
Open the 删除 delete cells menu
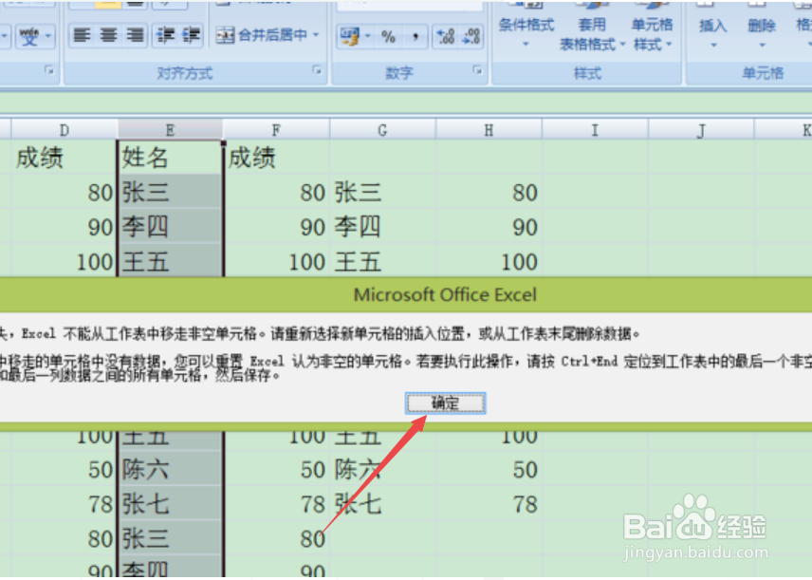[x=762, y=27]
